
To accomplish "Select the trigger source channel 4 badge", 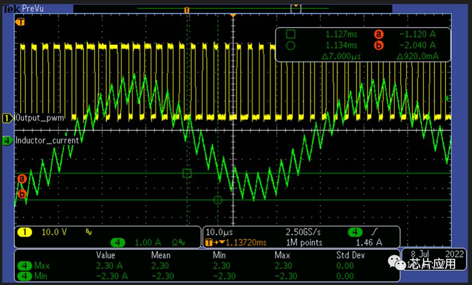I will (355, 232).
